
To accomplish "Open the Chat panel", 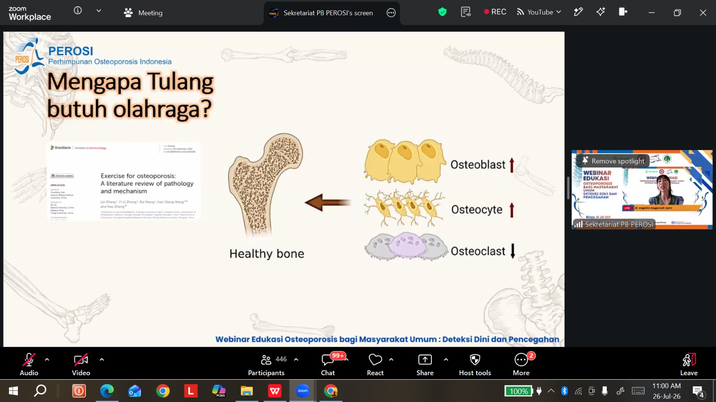I will click(328, 364).
